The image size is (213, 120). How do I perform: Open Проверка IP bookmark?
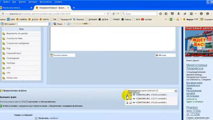pos(65,19)
